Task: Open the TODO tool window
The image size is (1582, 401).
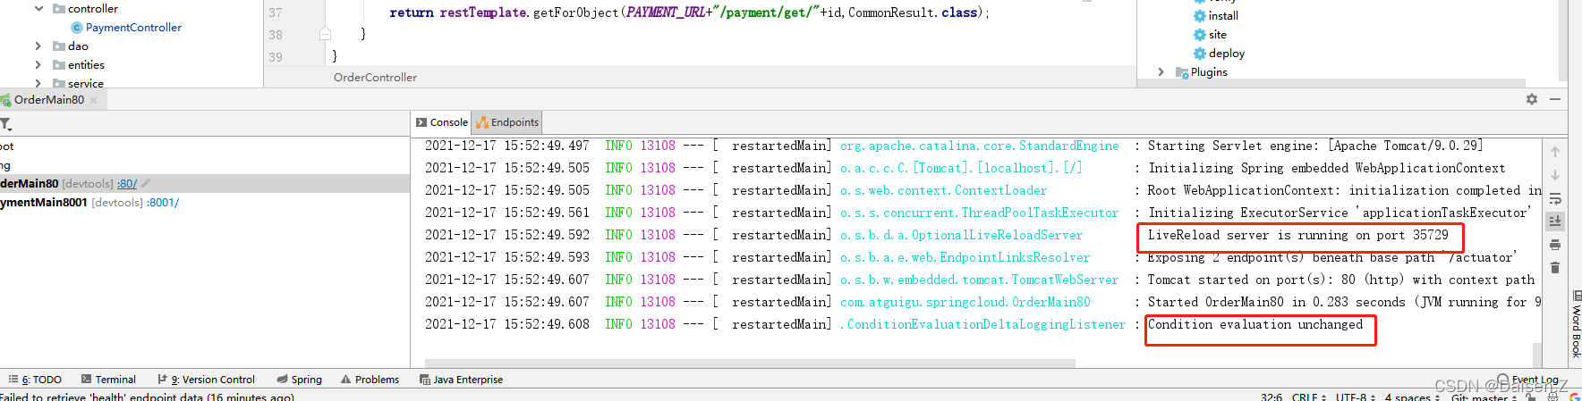Action: [x=35, y=380]
